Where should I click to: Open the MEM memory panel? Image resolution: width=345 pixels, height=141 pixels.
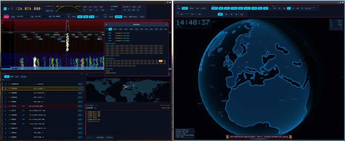pyautogui.click(x=125, y=17)
